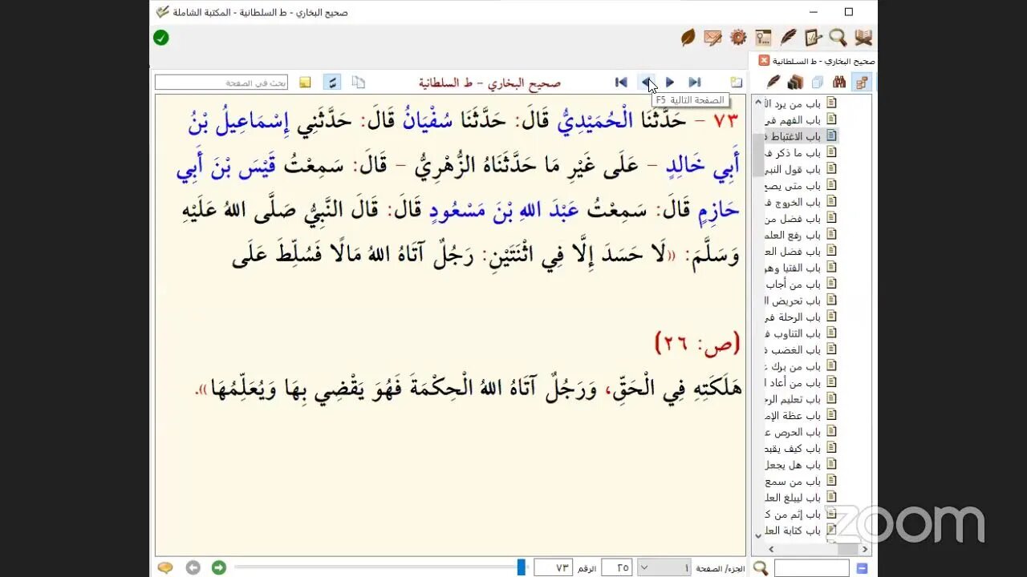The image size is (1027, 577).
Task: Go back with the gray left arrow
Action: 193,567
